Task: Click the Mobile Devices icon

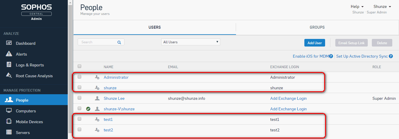Action: [9, 122]
